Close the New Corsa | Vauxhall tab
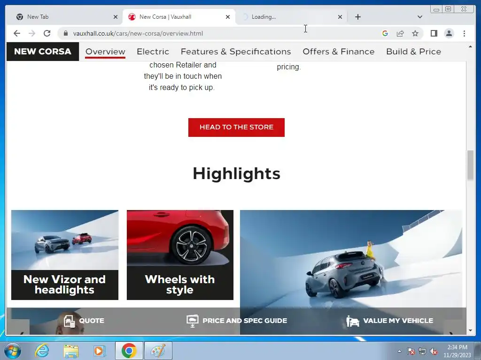 (x=228, y=17)
